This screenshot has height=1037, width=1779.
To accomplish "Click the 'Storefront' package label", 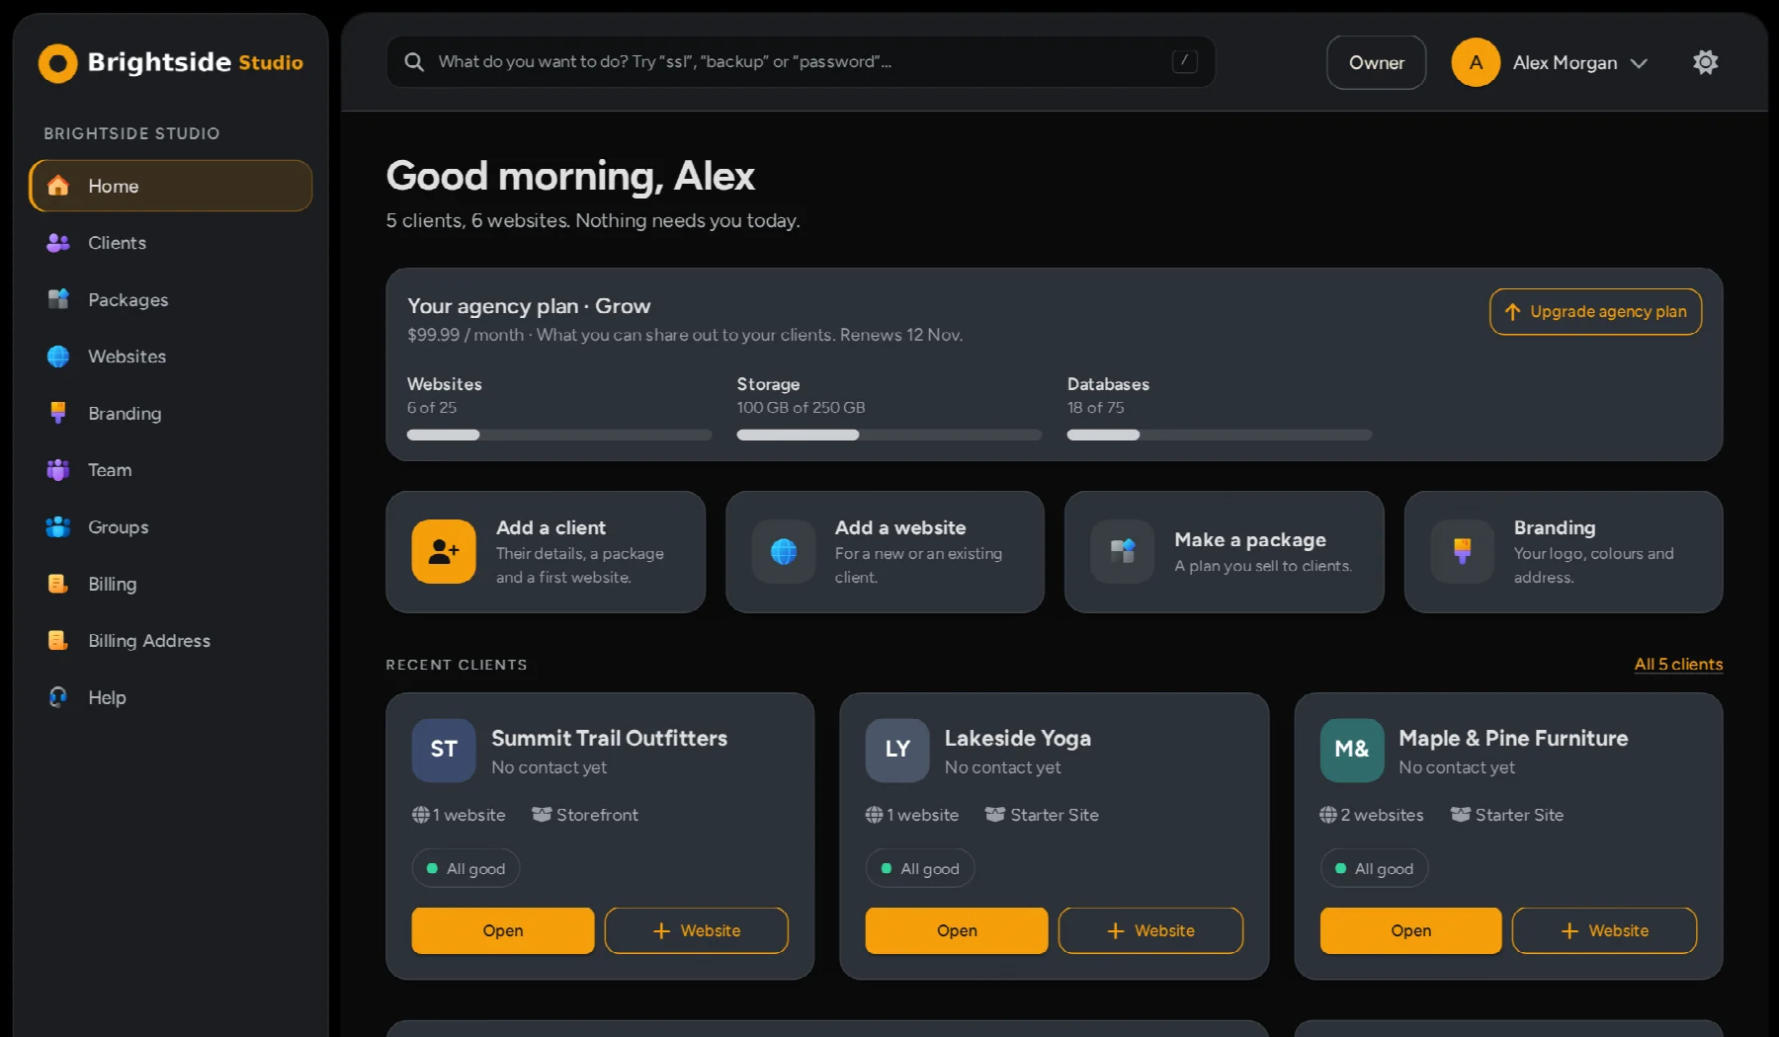I will (585, 815).
